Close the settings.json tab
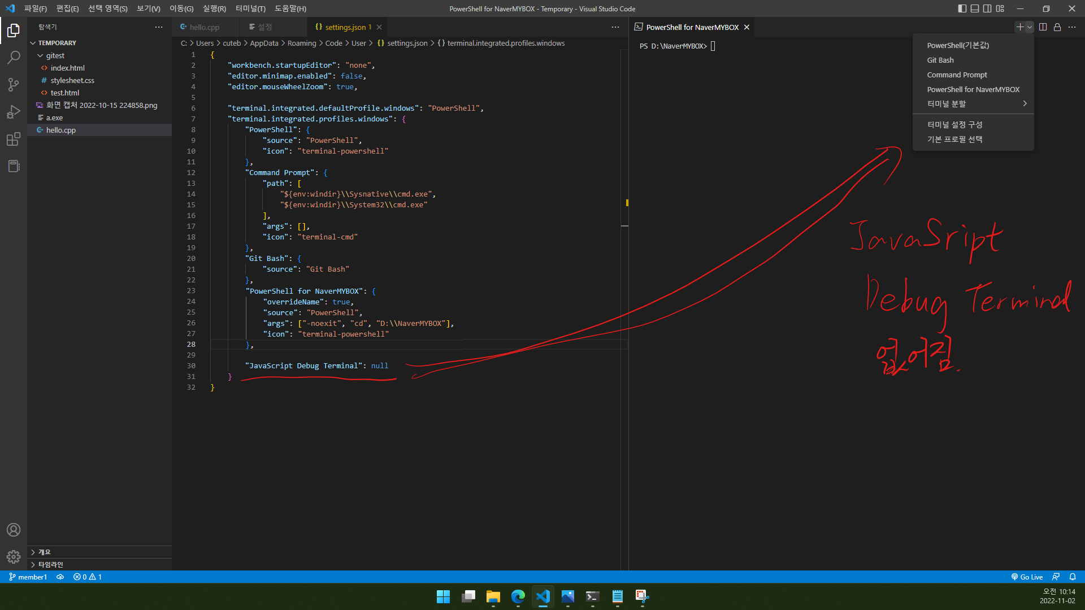 click(x=379, y=27)
